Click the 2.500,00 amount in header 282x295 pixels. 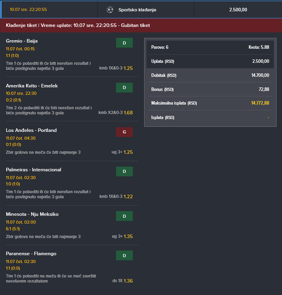tap(238, 10)
